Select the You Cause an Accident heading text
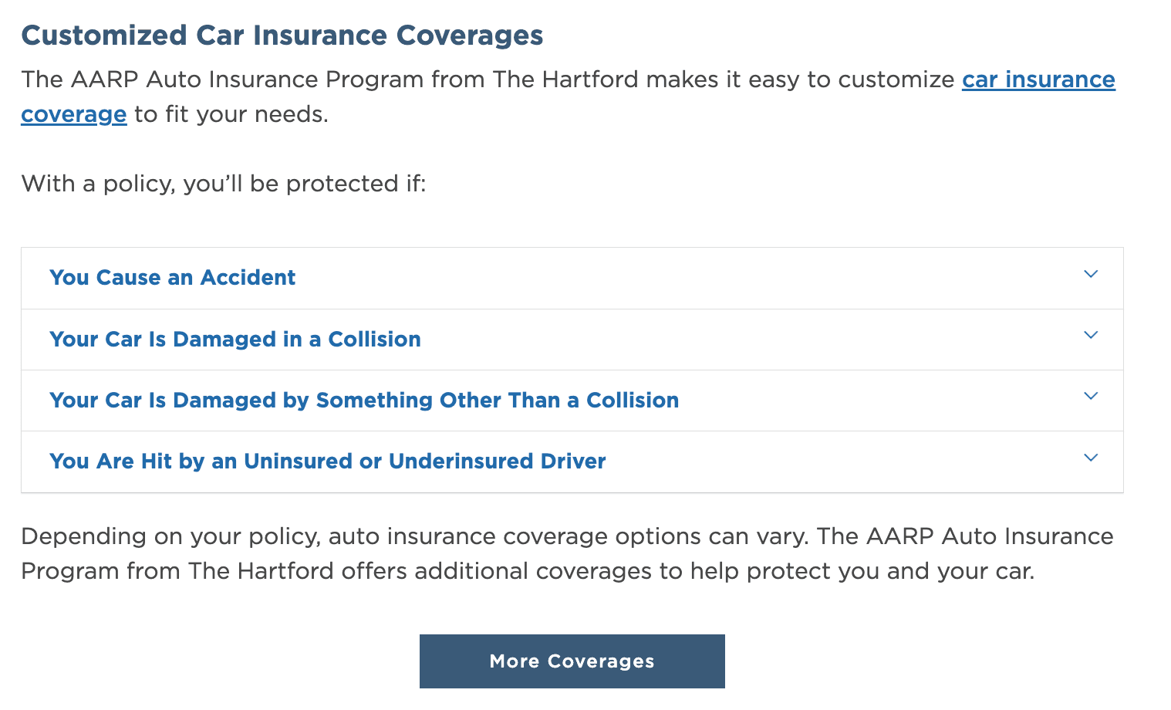The image size is (1171, 710). pos(173,277)
